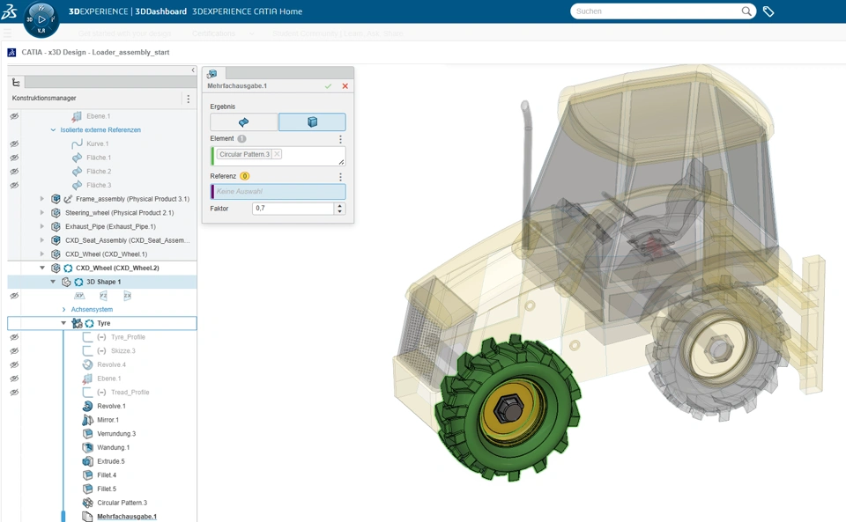Open Konstruktionsmanager options menu

click(189, 99)
